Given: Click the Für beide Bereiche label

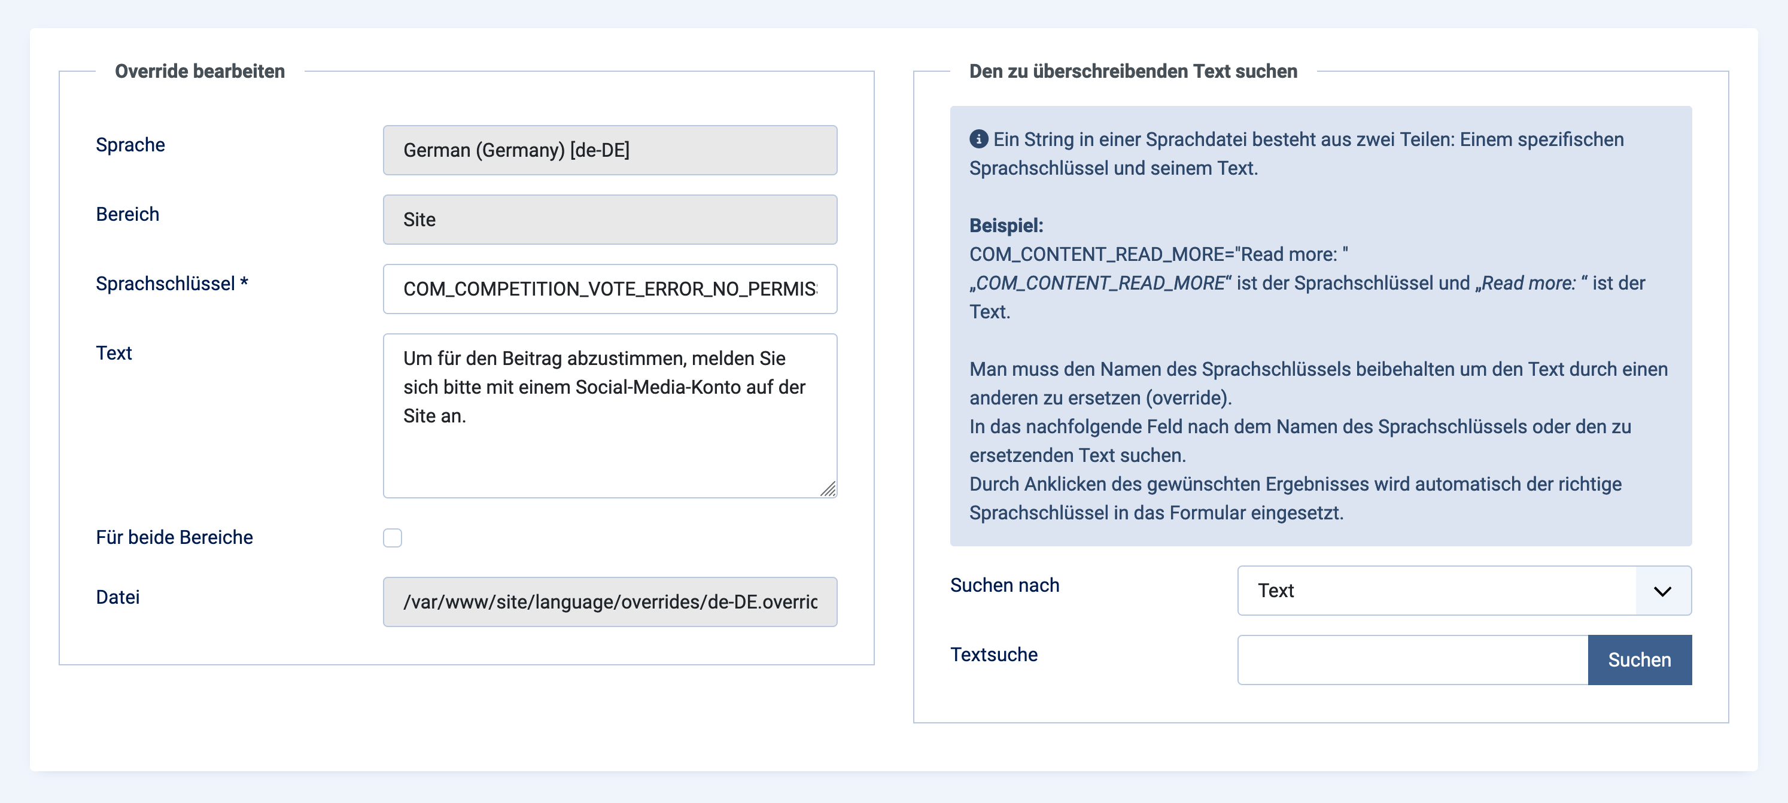Looking at the screenshot, I should 174,537.
